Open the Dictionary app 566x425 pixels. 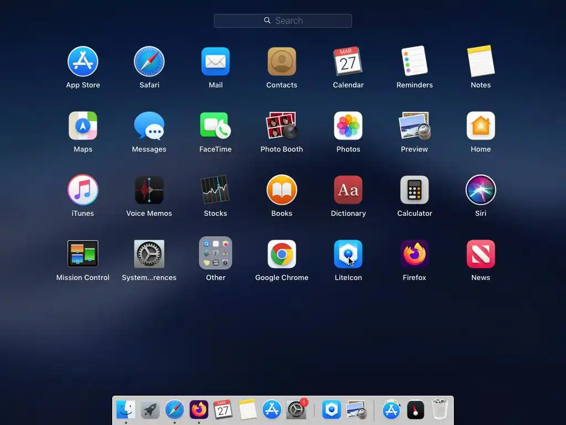pyautogui.click(x=348, y=190)
